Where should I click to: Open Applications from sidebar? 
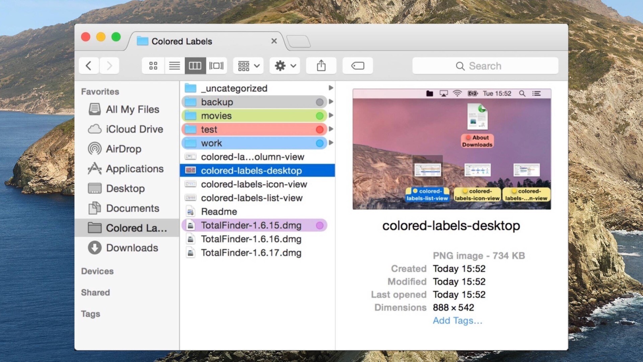[127, 169]
